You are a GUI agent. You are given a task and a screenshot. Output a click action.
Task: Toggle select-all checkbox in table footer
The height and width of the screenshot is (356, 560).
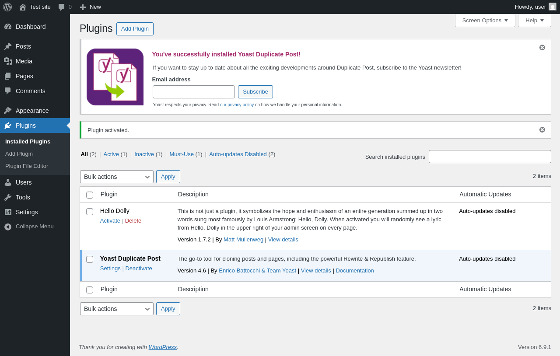90,290
